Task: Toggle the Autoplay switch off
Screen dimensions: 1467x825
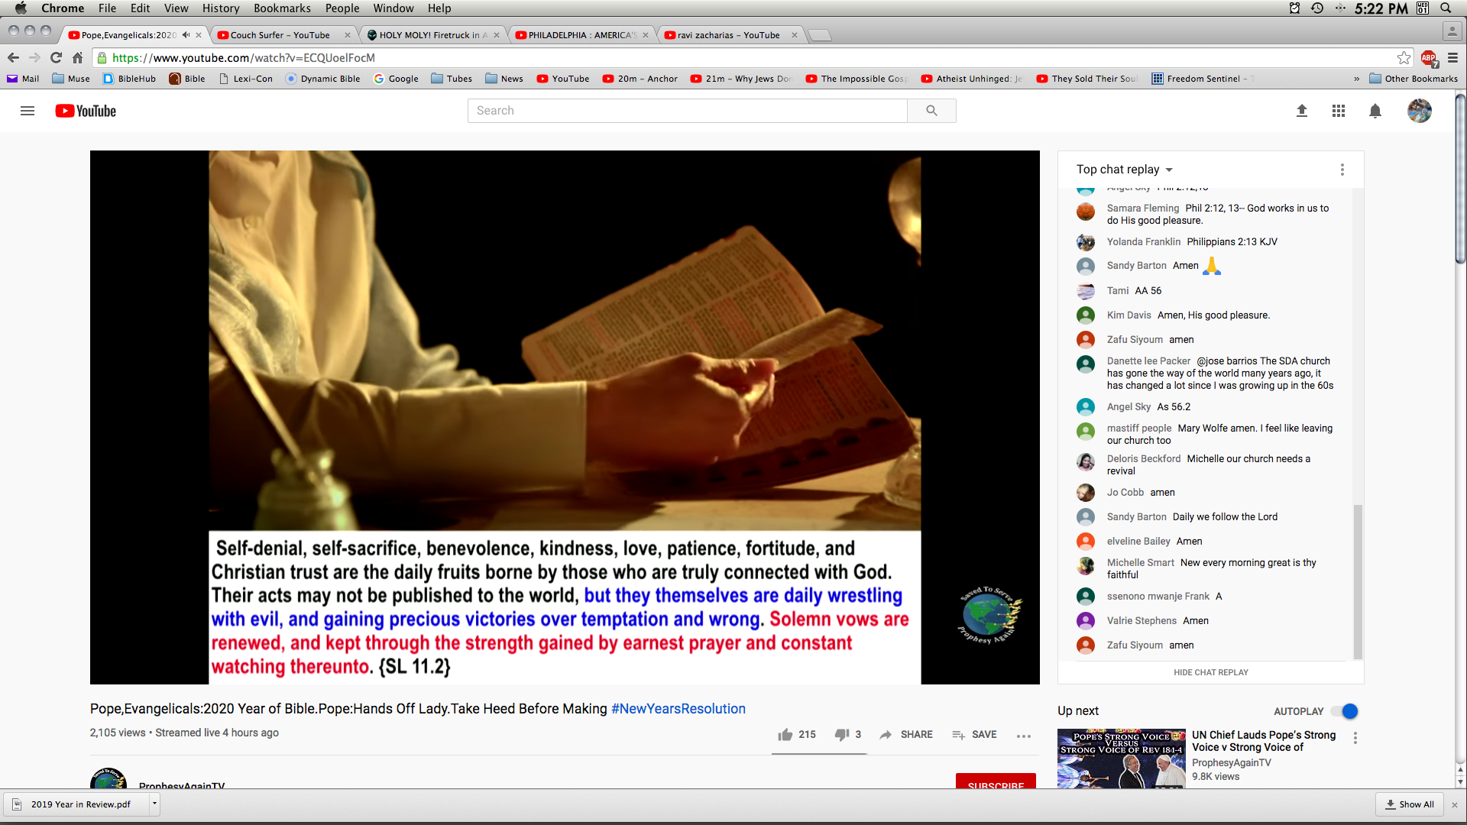Action: point(1345,711)
